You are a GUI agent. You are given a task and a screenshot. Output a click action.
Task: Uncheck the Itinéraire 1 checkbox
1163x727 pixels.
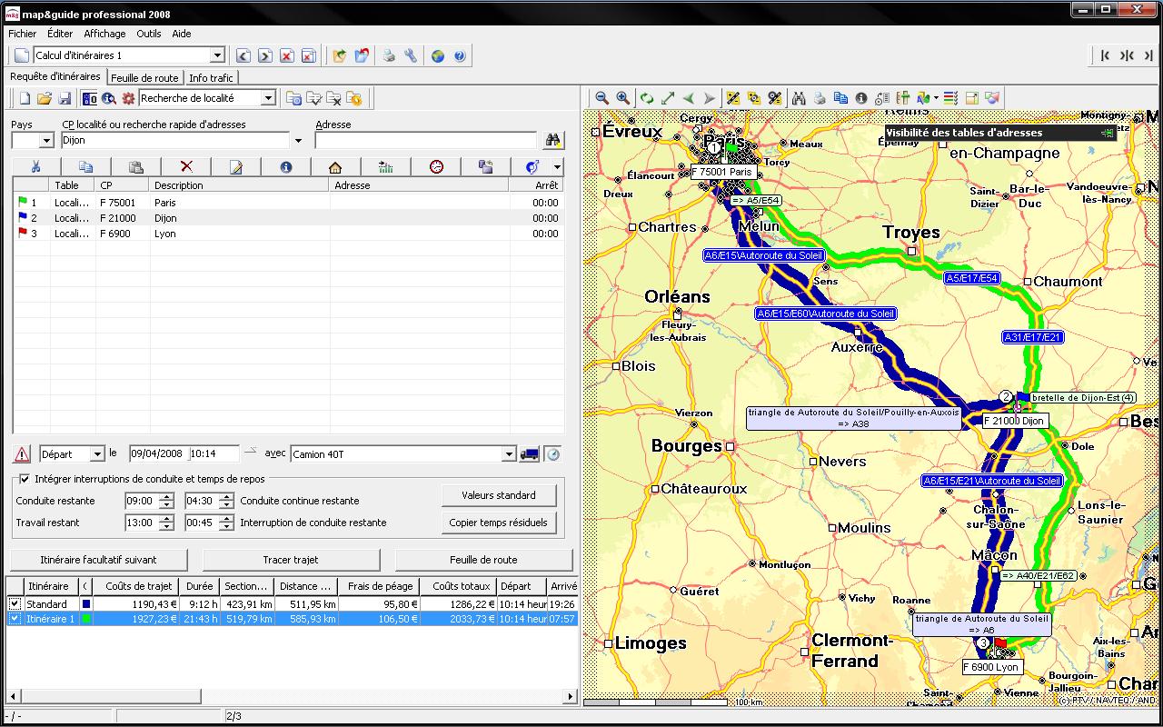pos(15,619)
